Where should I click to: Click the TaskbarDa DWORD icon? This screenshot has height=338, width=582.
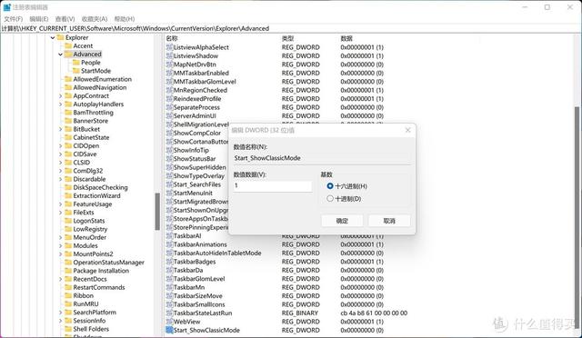[x=170, y=270]
